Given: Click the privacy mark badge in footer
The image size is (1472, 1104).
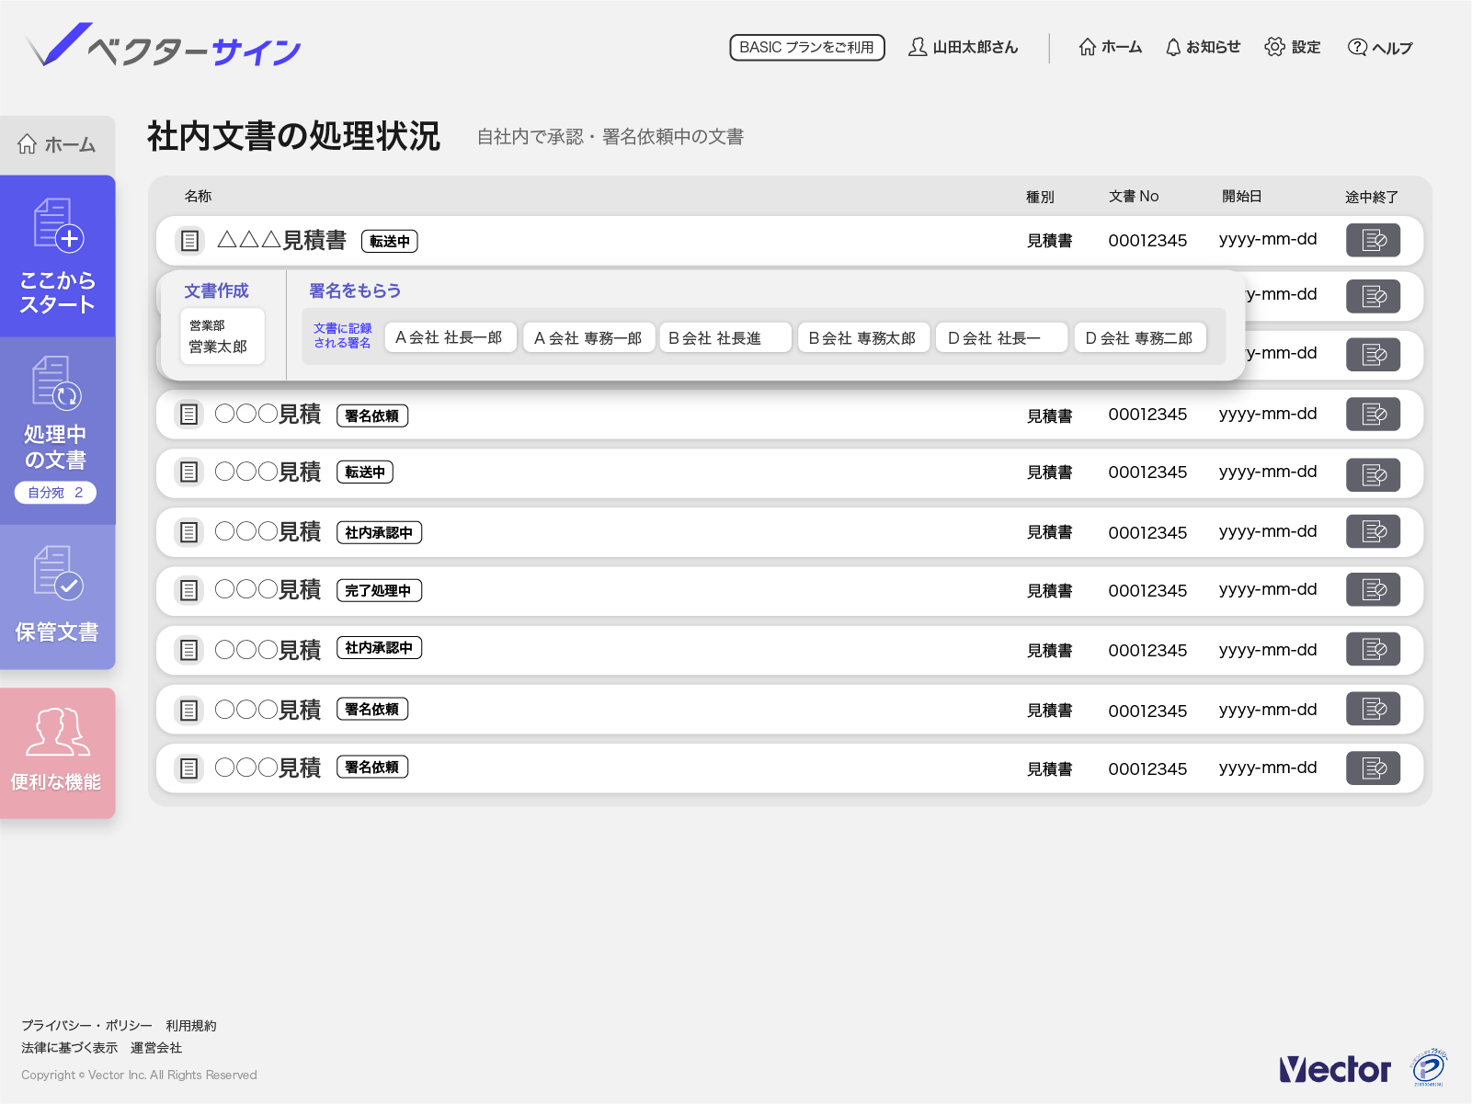Looking at the screenshot, I should [x=1429, y=1067].
